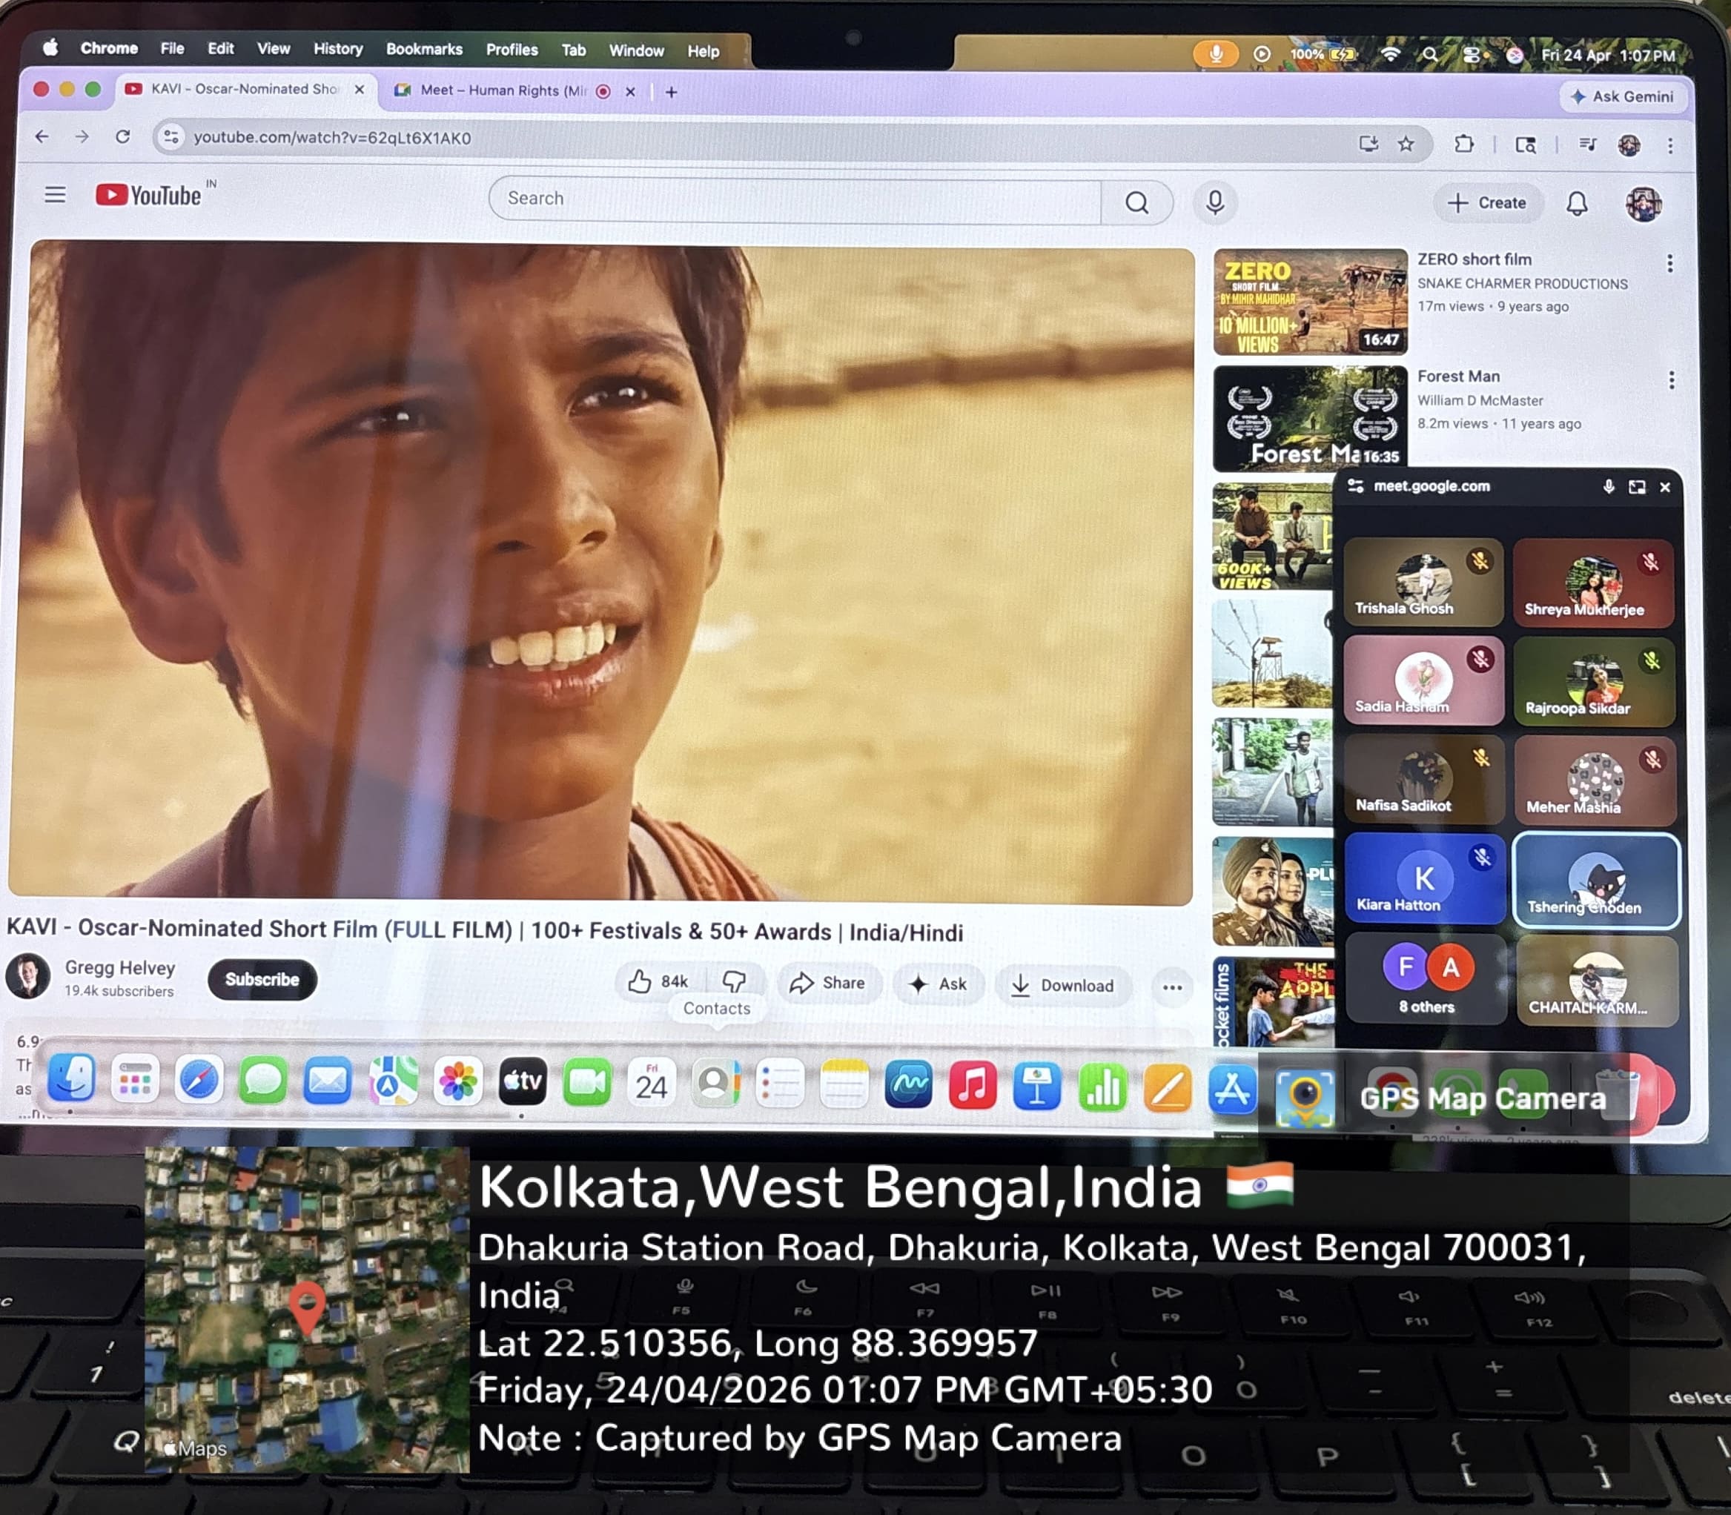The width and height of the screenshot is (1731, 1515).
Task: Toggle microphone in the Meet mini window
Action: 1607,486
